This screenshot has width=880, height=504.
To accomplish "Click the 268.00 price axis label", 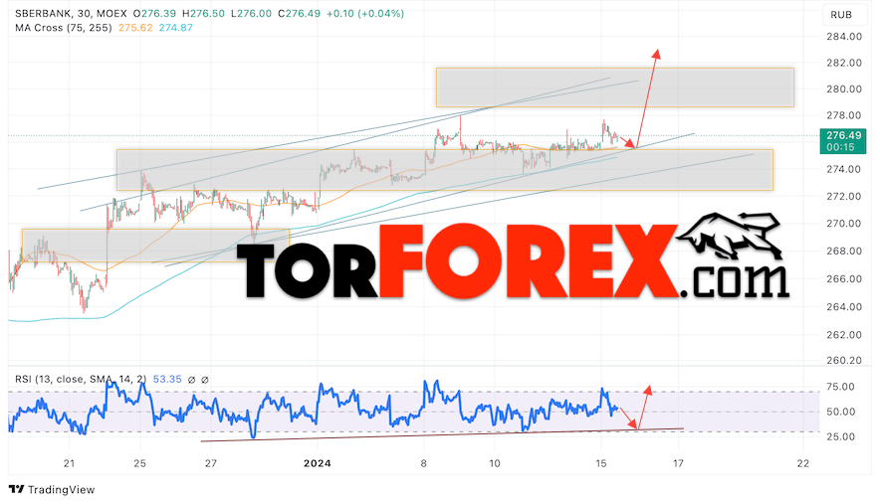I will tap(843, 252).
